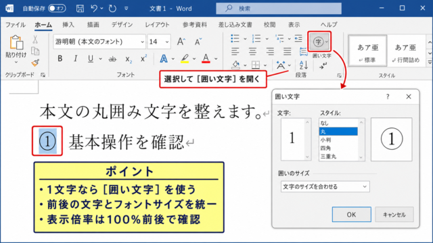433x243 pixels.
Task: Open the font color dropdown arrow
Action: (216, 59)
